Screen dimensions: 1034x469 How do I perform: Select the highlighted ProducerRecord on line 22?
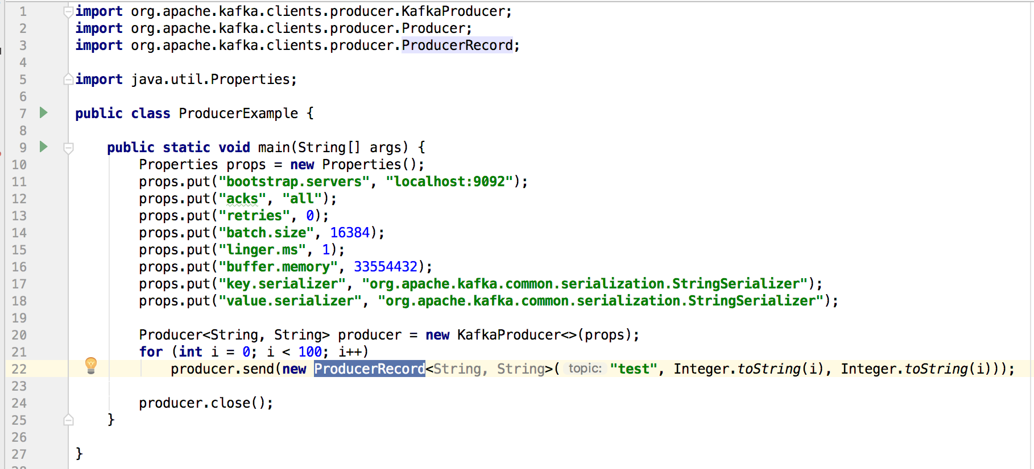click(x=369, y=368)
